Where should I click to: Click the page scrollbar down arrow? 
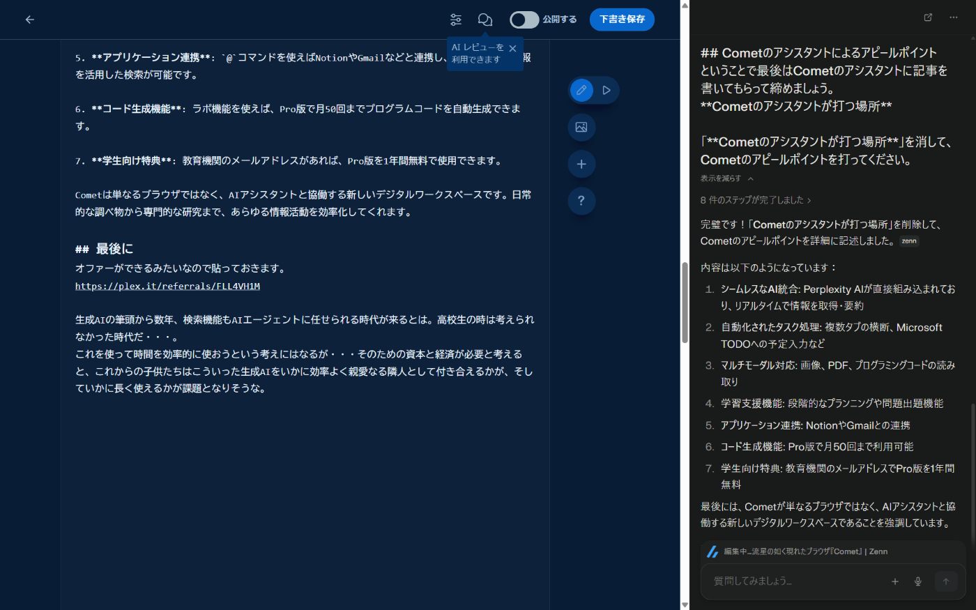[x=685, y=605]
